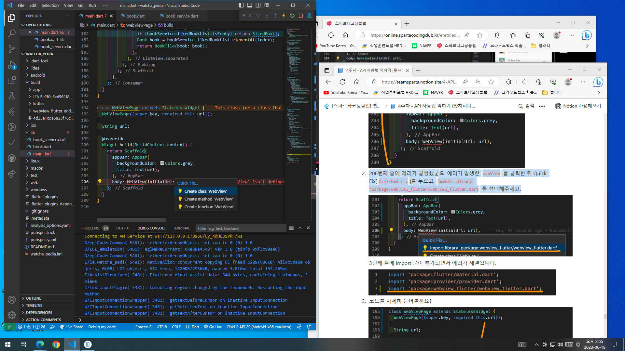Click Debug my code in status bar
The height and width of the screenshot is (351, 625).
(102, 327)
